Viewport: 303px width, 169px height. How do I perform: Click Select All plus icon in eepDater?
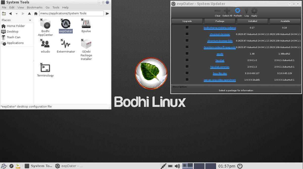pos(227,11)
